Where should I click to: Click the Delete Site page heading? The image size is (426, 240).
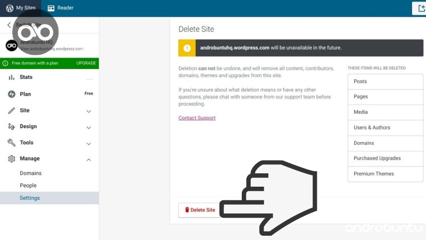click(x=196, y=29)
